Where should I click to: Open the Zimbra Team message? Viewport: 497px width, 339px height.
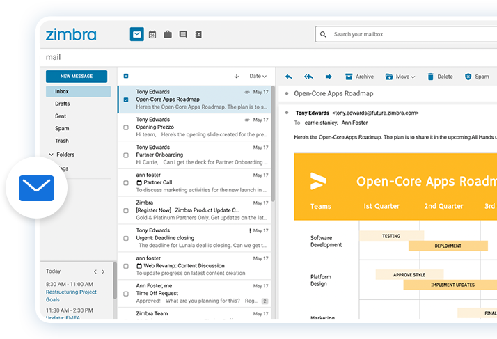pyautogui.click(x=195, y=313)
